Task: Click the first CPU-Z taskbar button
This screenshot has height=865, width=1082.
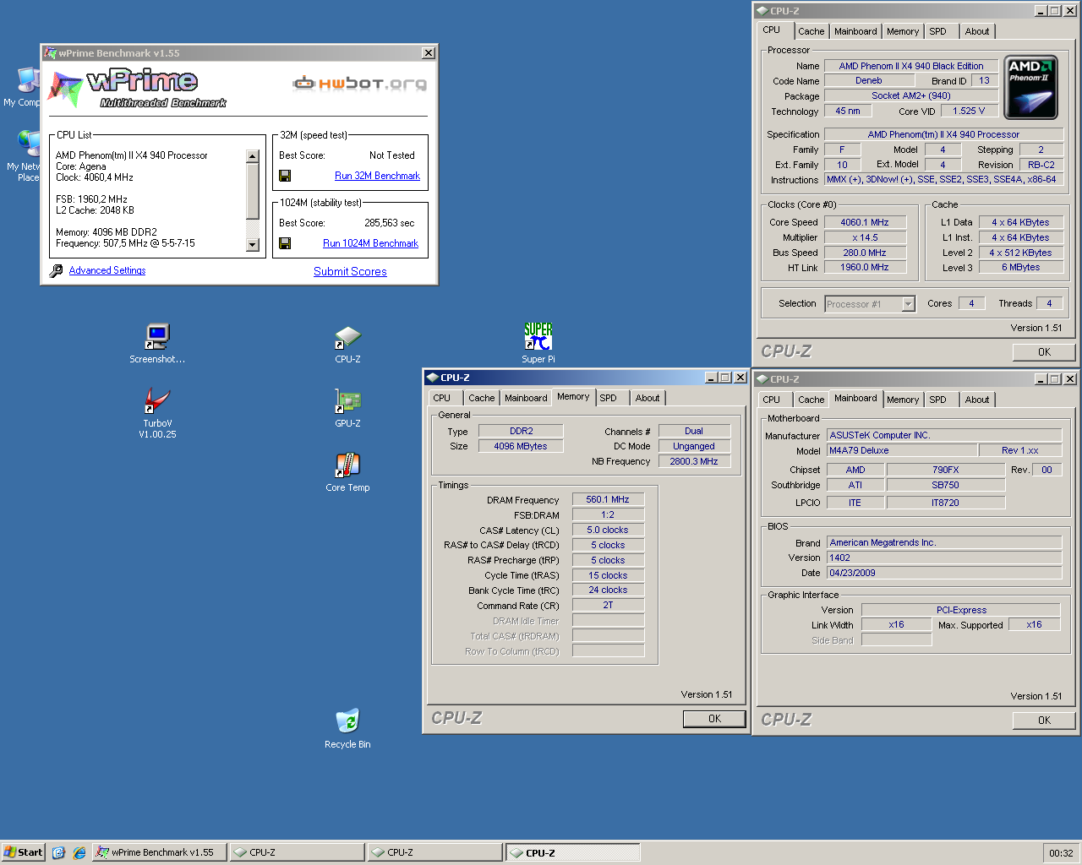Action: [298, 852]
